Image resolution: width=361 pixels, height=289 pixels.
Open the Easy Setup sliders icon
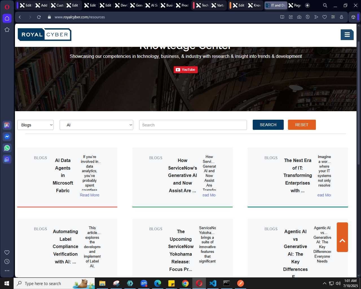point(333,17)
